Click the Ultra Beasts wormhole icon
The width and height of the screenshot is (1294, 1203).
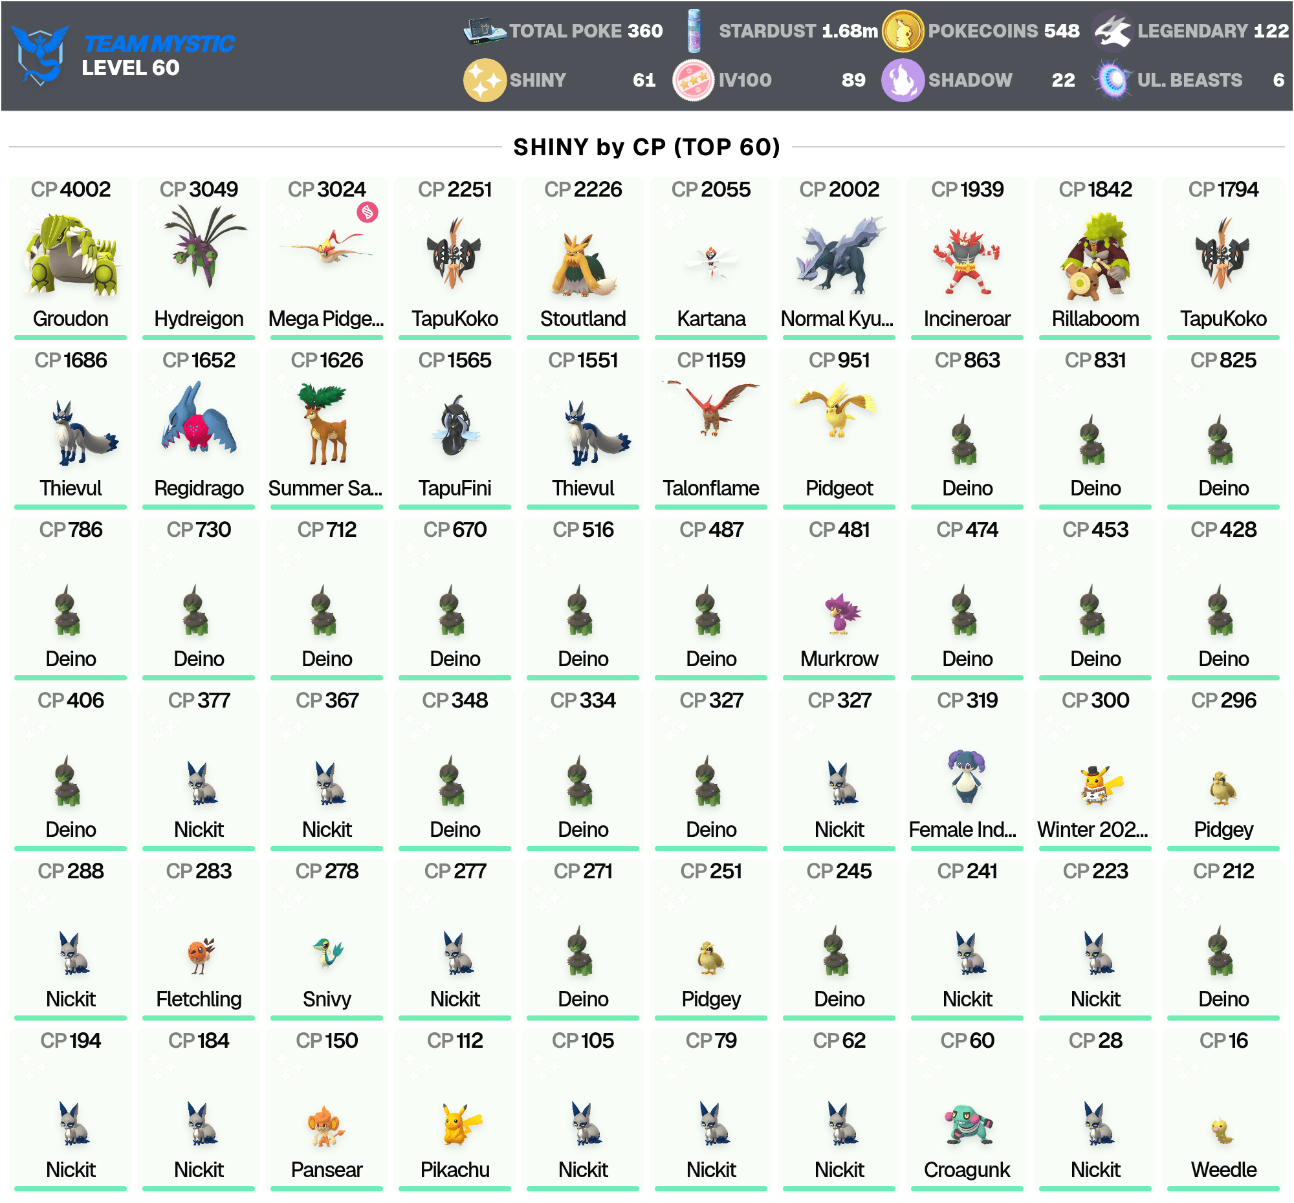(x=1112, y=80)
